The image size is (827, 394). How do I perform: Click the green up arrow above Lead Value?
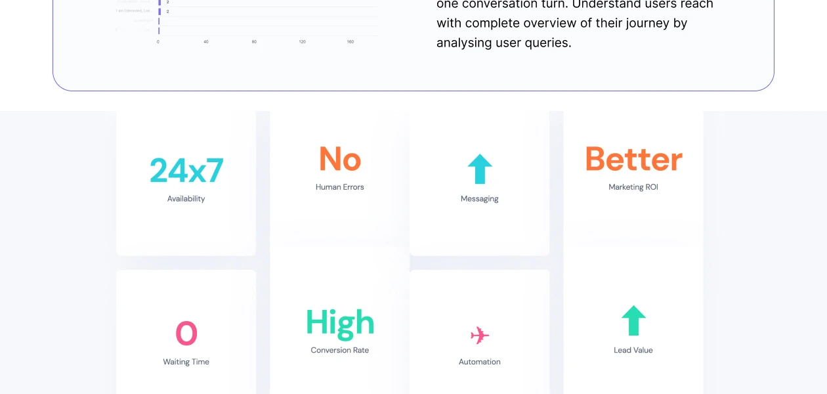click(633, 320)
